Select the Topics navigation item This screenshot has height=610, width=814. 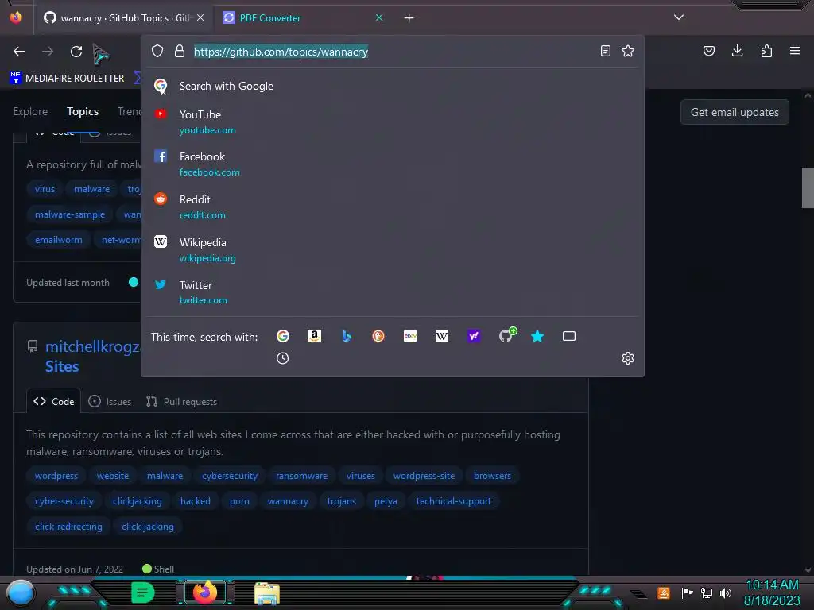click(x=83, y=111)
